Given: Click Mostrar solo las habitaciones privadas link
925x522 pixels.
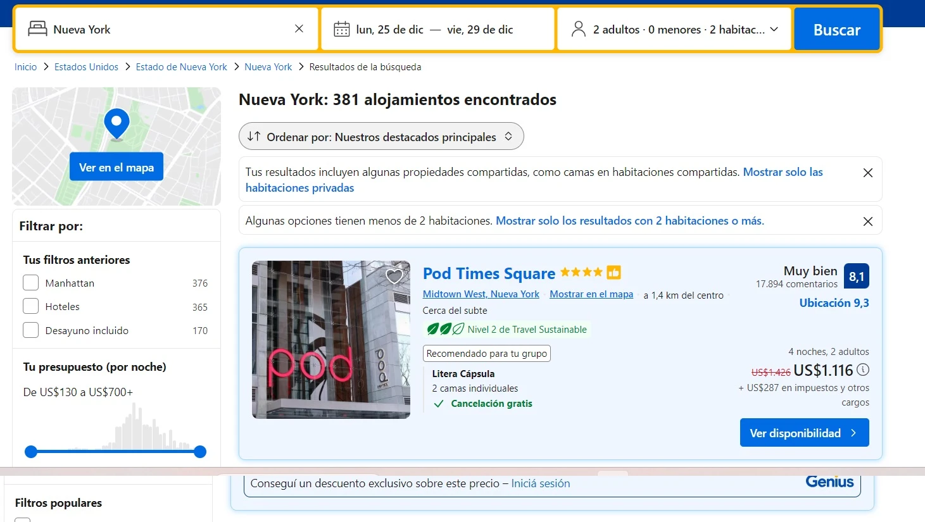Looking at the screenshot, I should click(x=534, y=180).
